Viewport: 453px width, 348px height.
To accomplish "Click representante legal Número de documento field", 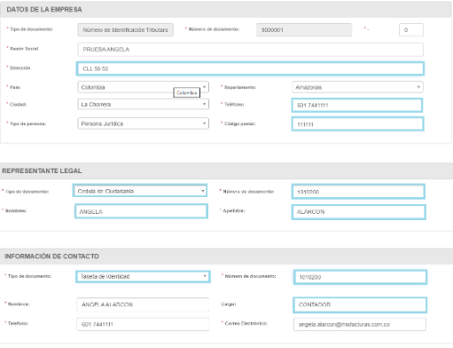I will coord(358,192).
